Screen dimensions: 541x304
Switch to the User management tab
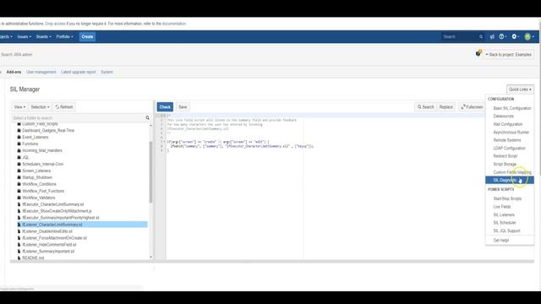coord(41,72)
